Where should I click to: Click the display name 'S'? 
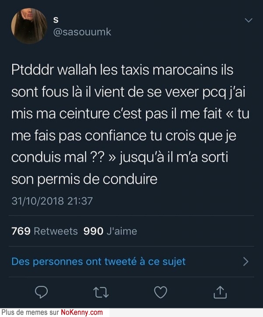coord(56,20)
